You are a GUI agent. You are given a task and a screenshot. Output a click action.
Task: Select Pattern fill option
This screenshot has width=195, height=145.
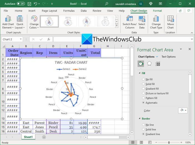pos(143,98)
